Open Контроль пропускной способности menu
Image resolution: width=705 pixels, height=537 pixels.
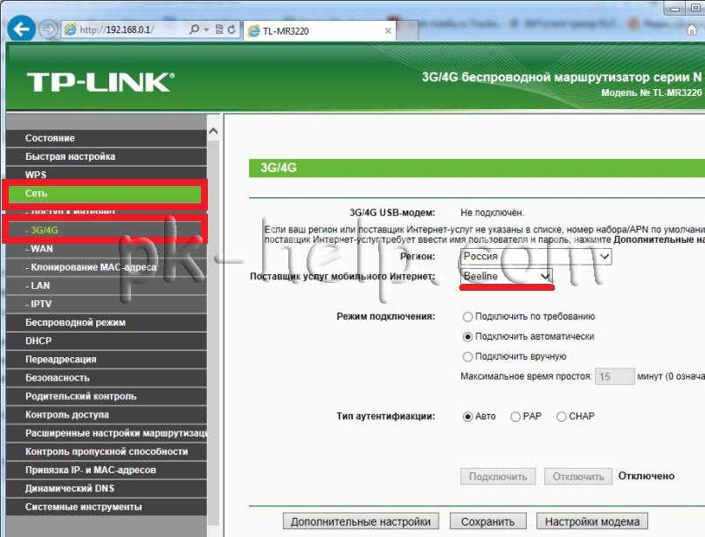(107, 451)
